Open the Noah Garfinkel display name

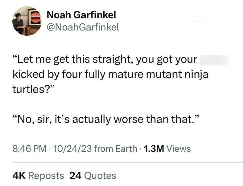tap(81, 14)
